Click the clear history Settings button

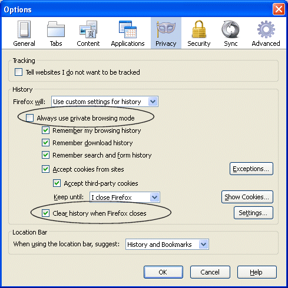(253, 213)
